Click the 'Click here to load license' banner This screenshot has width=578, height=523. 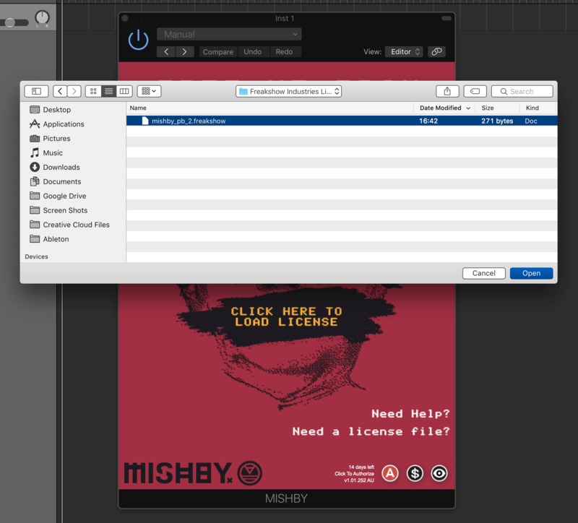pos(286,316)
